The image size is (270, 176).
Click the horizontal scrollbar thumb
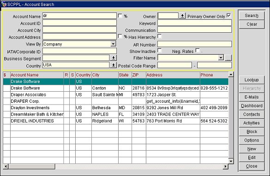[x=32, y=166]
